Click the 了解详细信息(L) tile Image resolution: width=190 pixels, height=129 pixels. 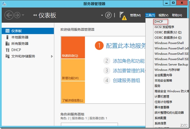click(73, 92)
